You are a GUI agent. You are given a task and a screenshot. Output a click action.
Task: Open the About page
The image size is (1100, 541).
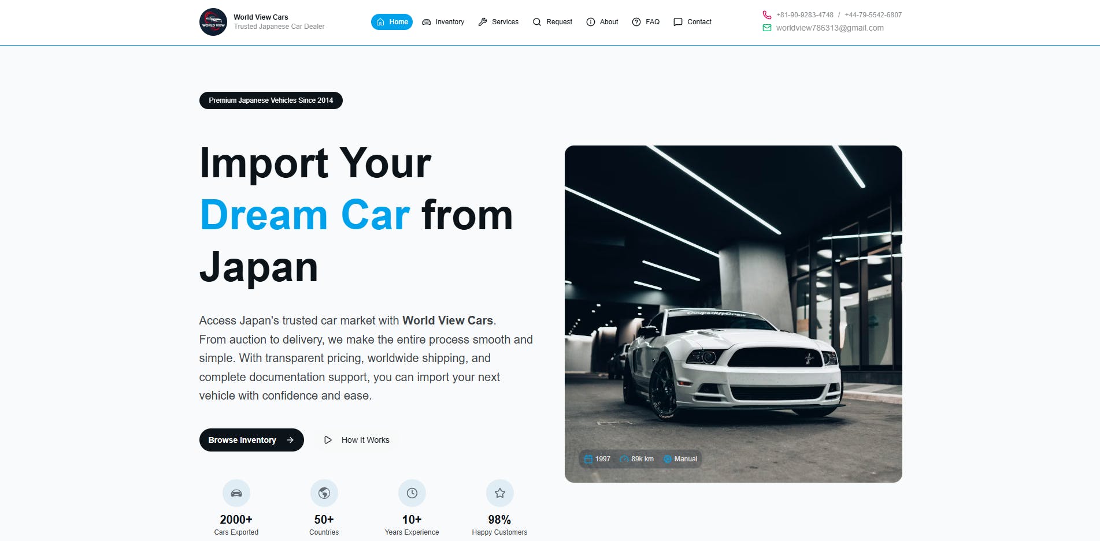pyautogui.click(x=602, y=22)
